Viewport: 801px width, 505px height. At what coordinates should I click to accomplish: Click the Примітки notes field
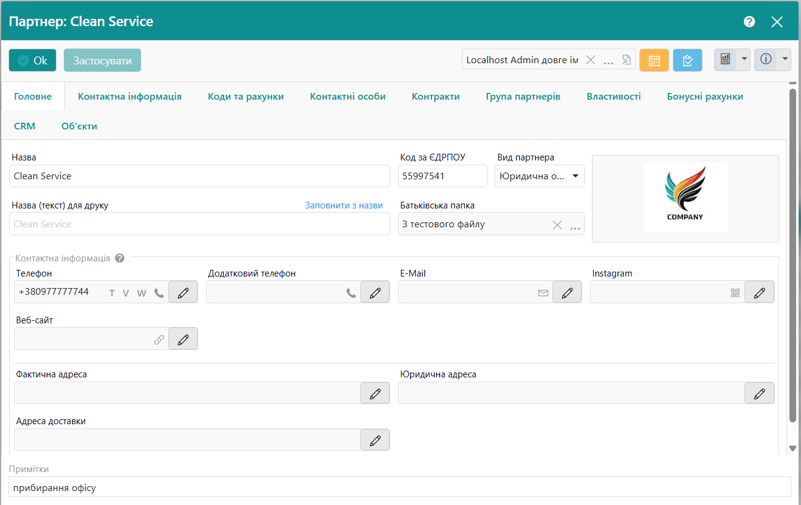coord(400,487)
